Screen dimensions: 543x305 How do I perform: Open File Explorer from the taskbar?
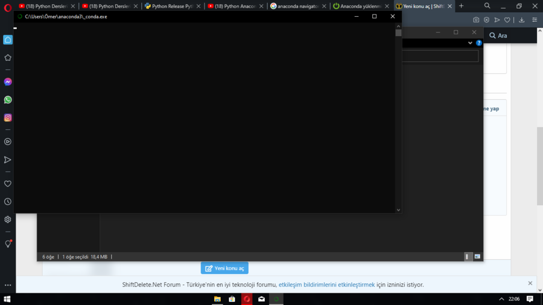217,299
